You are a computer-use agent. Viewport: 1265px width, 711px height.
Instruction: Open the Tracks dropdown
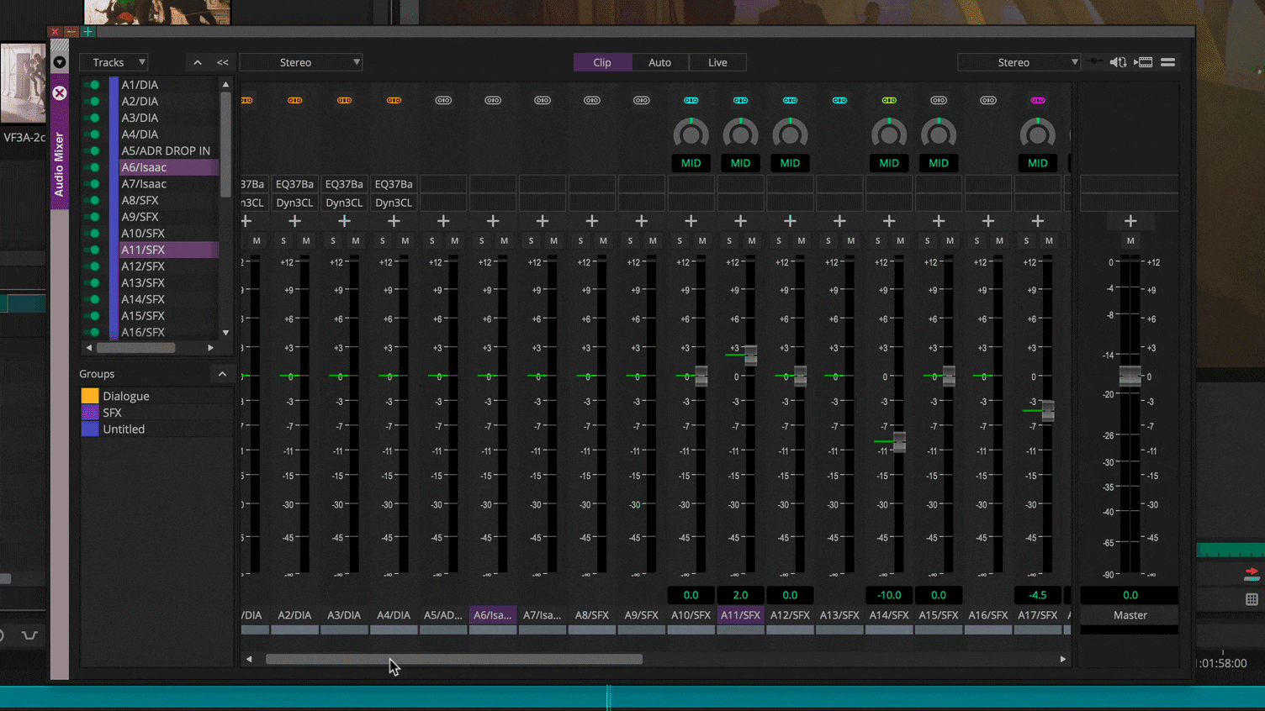pyautogui.click(x=114, y=62)
